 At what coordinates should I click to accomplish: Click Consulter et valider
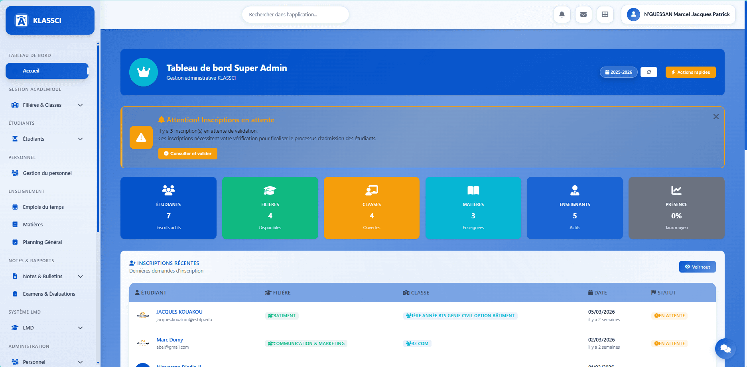(187, 153)
